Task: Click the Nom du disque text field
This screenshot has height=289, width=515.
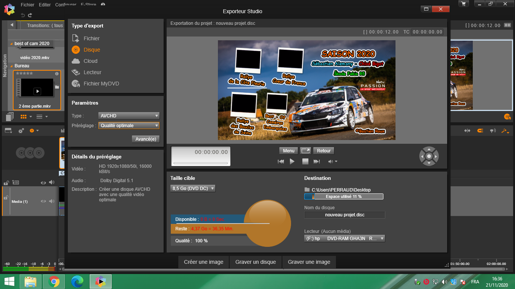Action: tap(345, 215)
